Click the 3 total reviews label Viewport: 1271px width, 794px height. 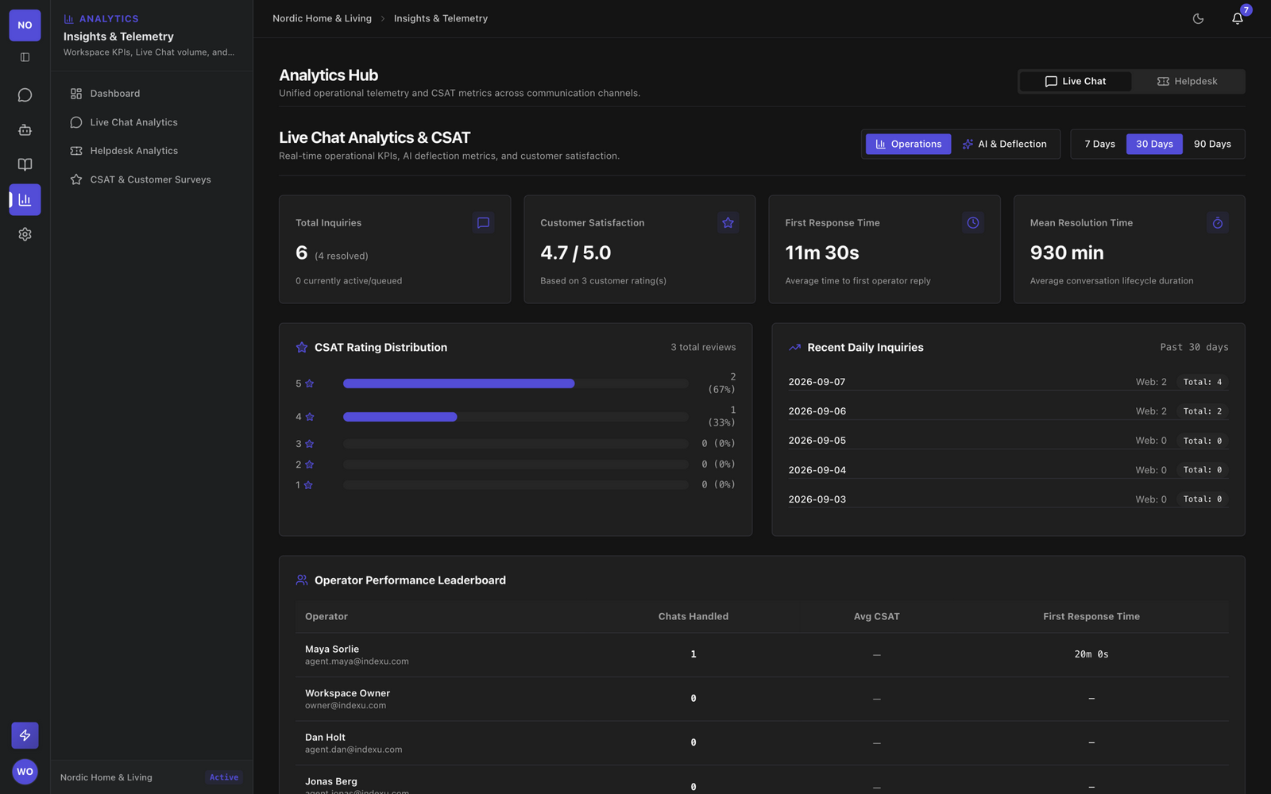(703, 348)
